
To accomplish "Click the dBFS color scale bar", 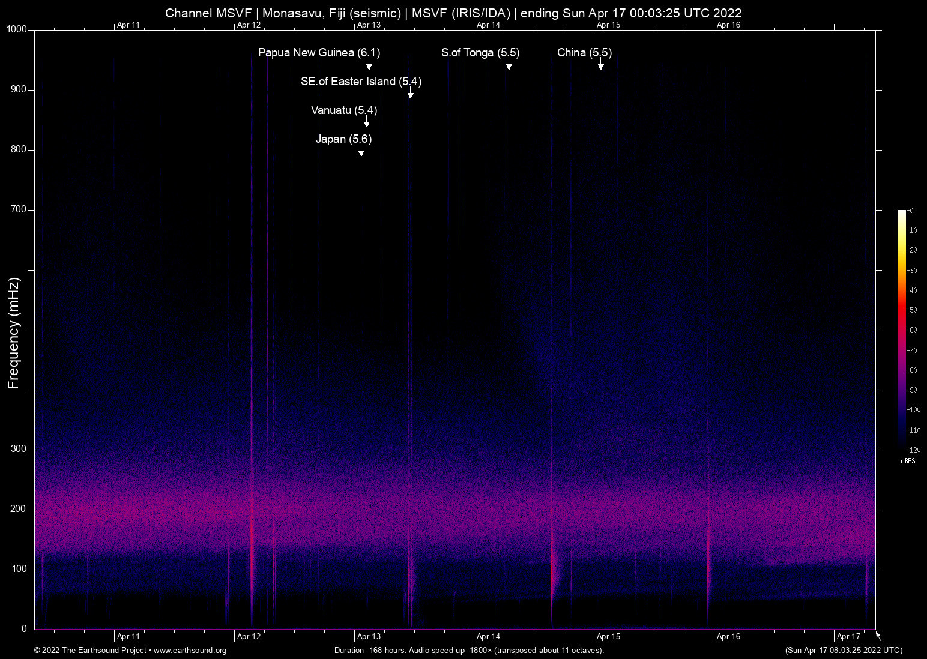I will 901,329.
